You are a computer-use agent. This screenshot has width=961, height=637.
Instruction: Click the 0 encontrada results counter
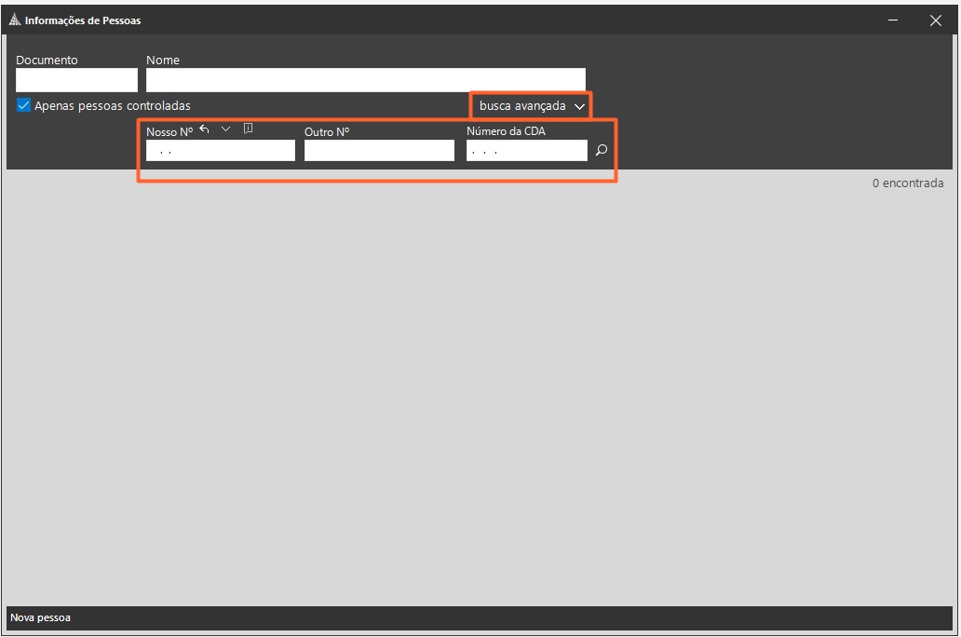click(x=907, y=183)
